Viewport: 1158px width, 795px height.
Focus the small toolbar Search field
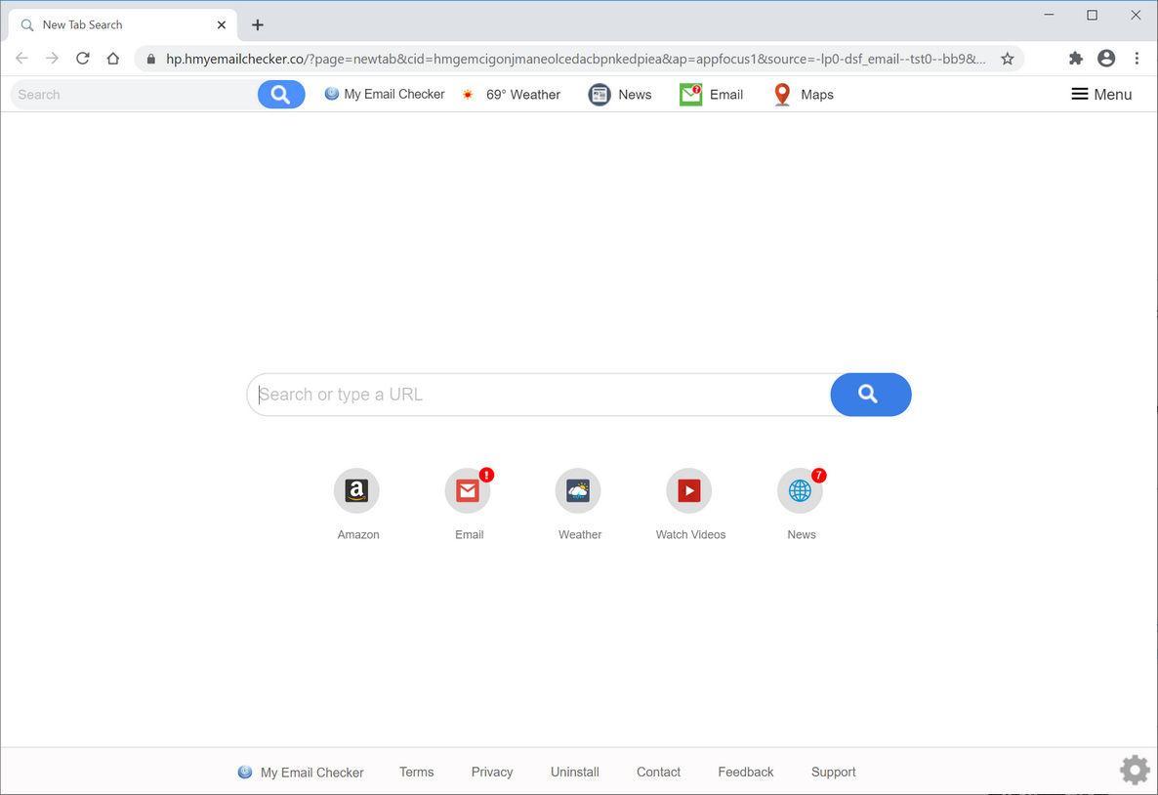coord(135,95)
